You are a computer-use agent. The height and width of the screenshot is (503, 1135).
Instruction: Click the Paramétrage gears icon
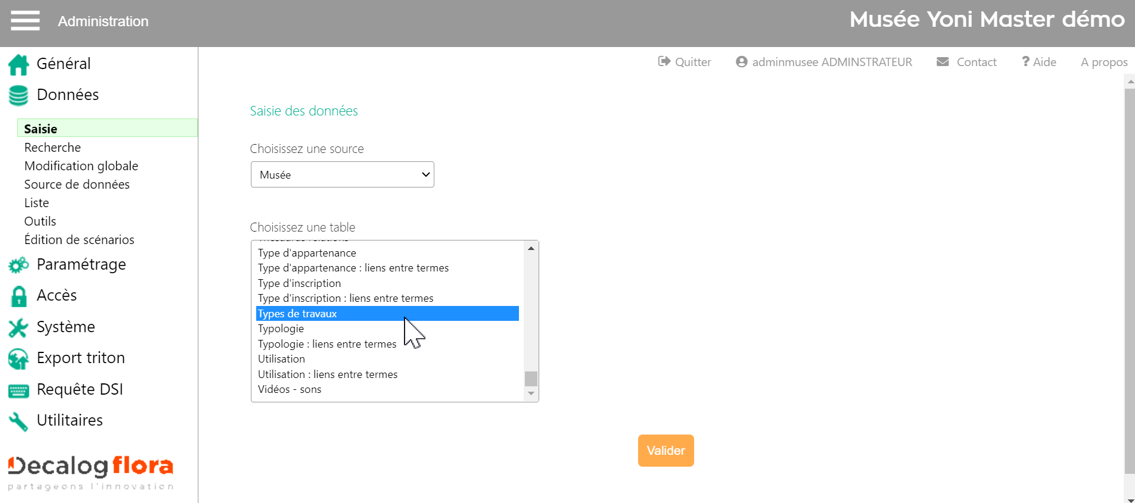18,265
